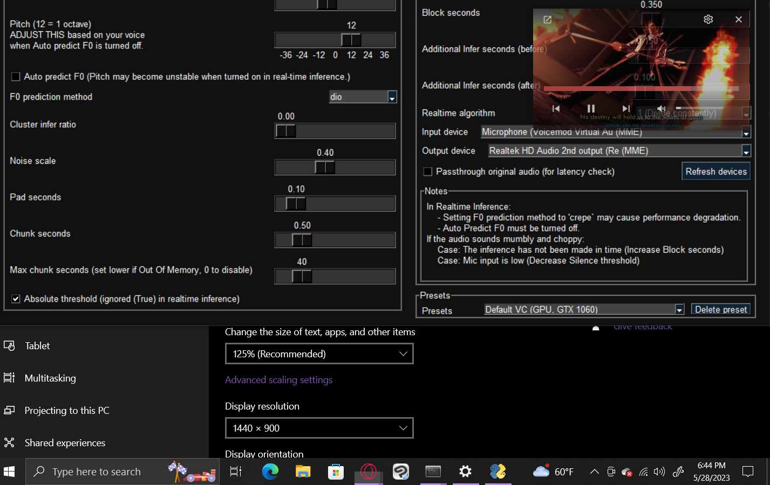Mute the overlay player volume icon

point(662,108)
